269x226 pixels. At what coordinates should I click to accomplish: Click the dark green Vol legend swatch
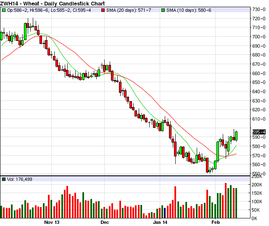pyautogui.click(x=4, y=179)
